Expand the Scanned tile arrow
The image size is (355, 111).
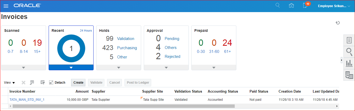(x=24, y=68)
